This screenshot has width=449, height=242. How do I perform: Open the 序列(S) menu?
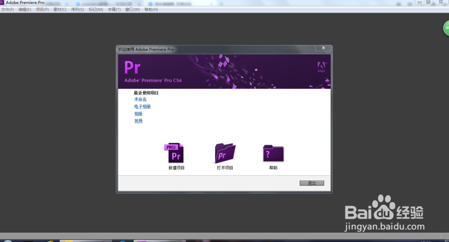pyautogui.click(x=78, y=9)
